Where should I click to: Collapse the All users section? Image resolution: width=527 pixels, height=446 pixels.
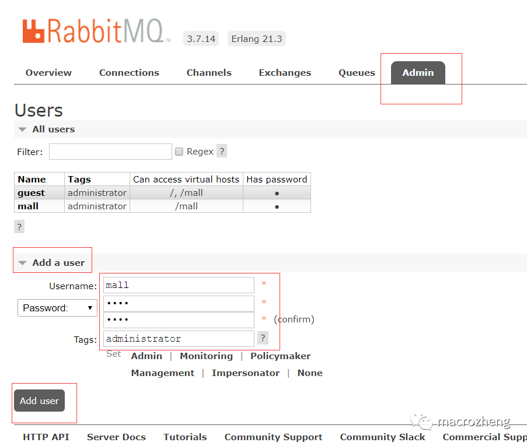click(x=22, y=129)
